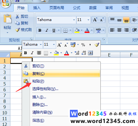Open the 视图 ribbon tab
Screen dimensions: 138x126
125,8
